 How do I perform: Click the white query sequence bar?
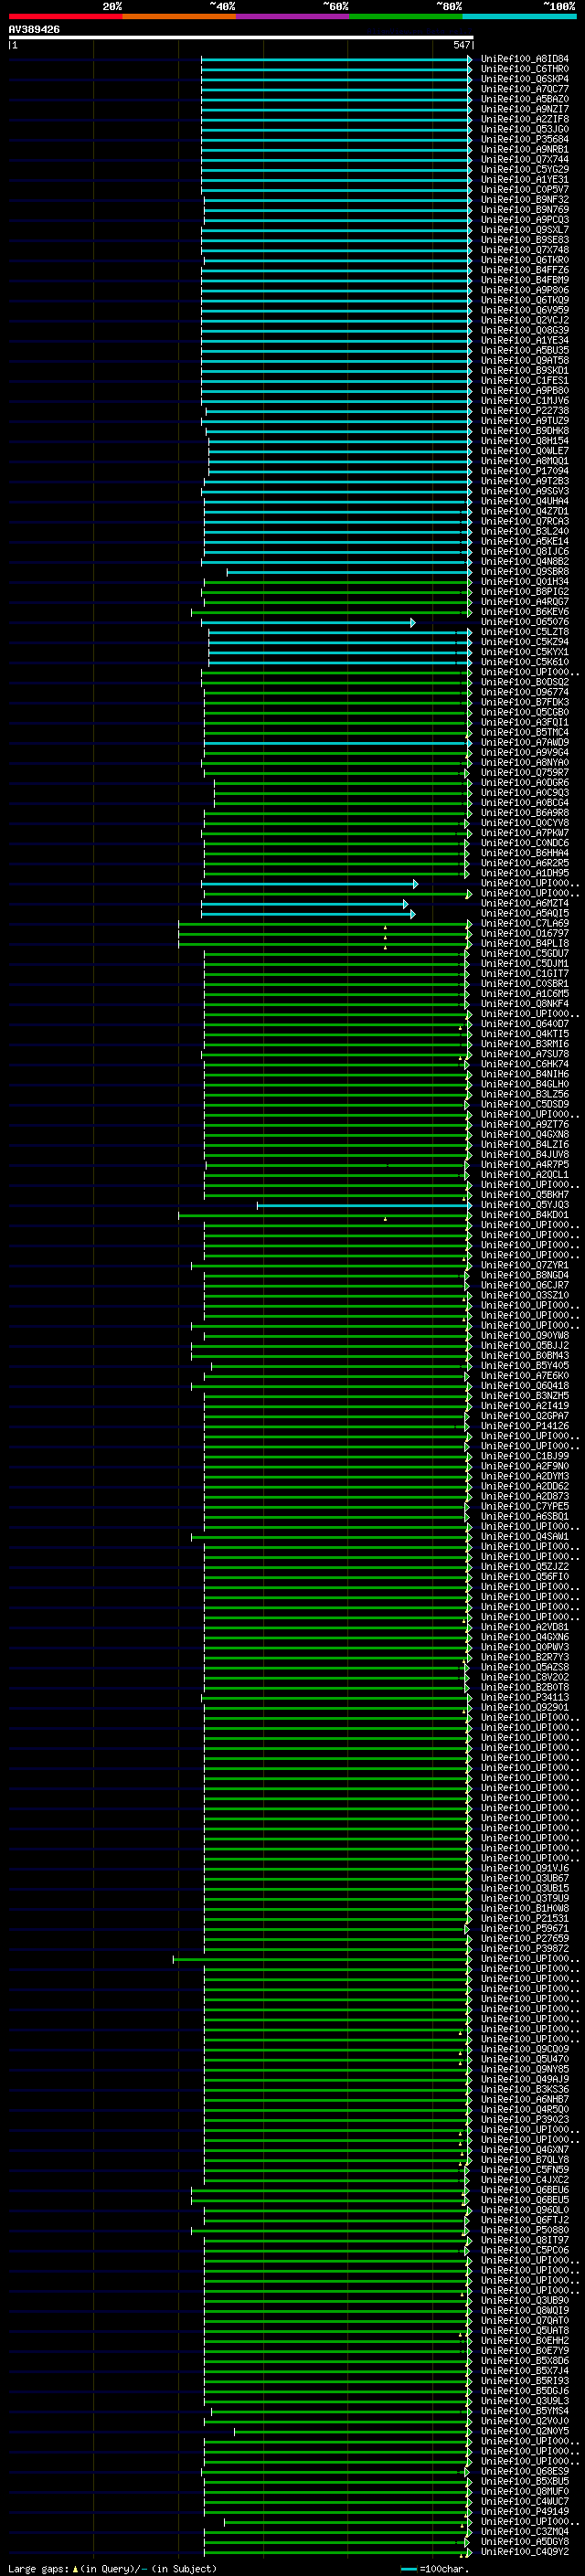241,37
